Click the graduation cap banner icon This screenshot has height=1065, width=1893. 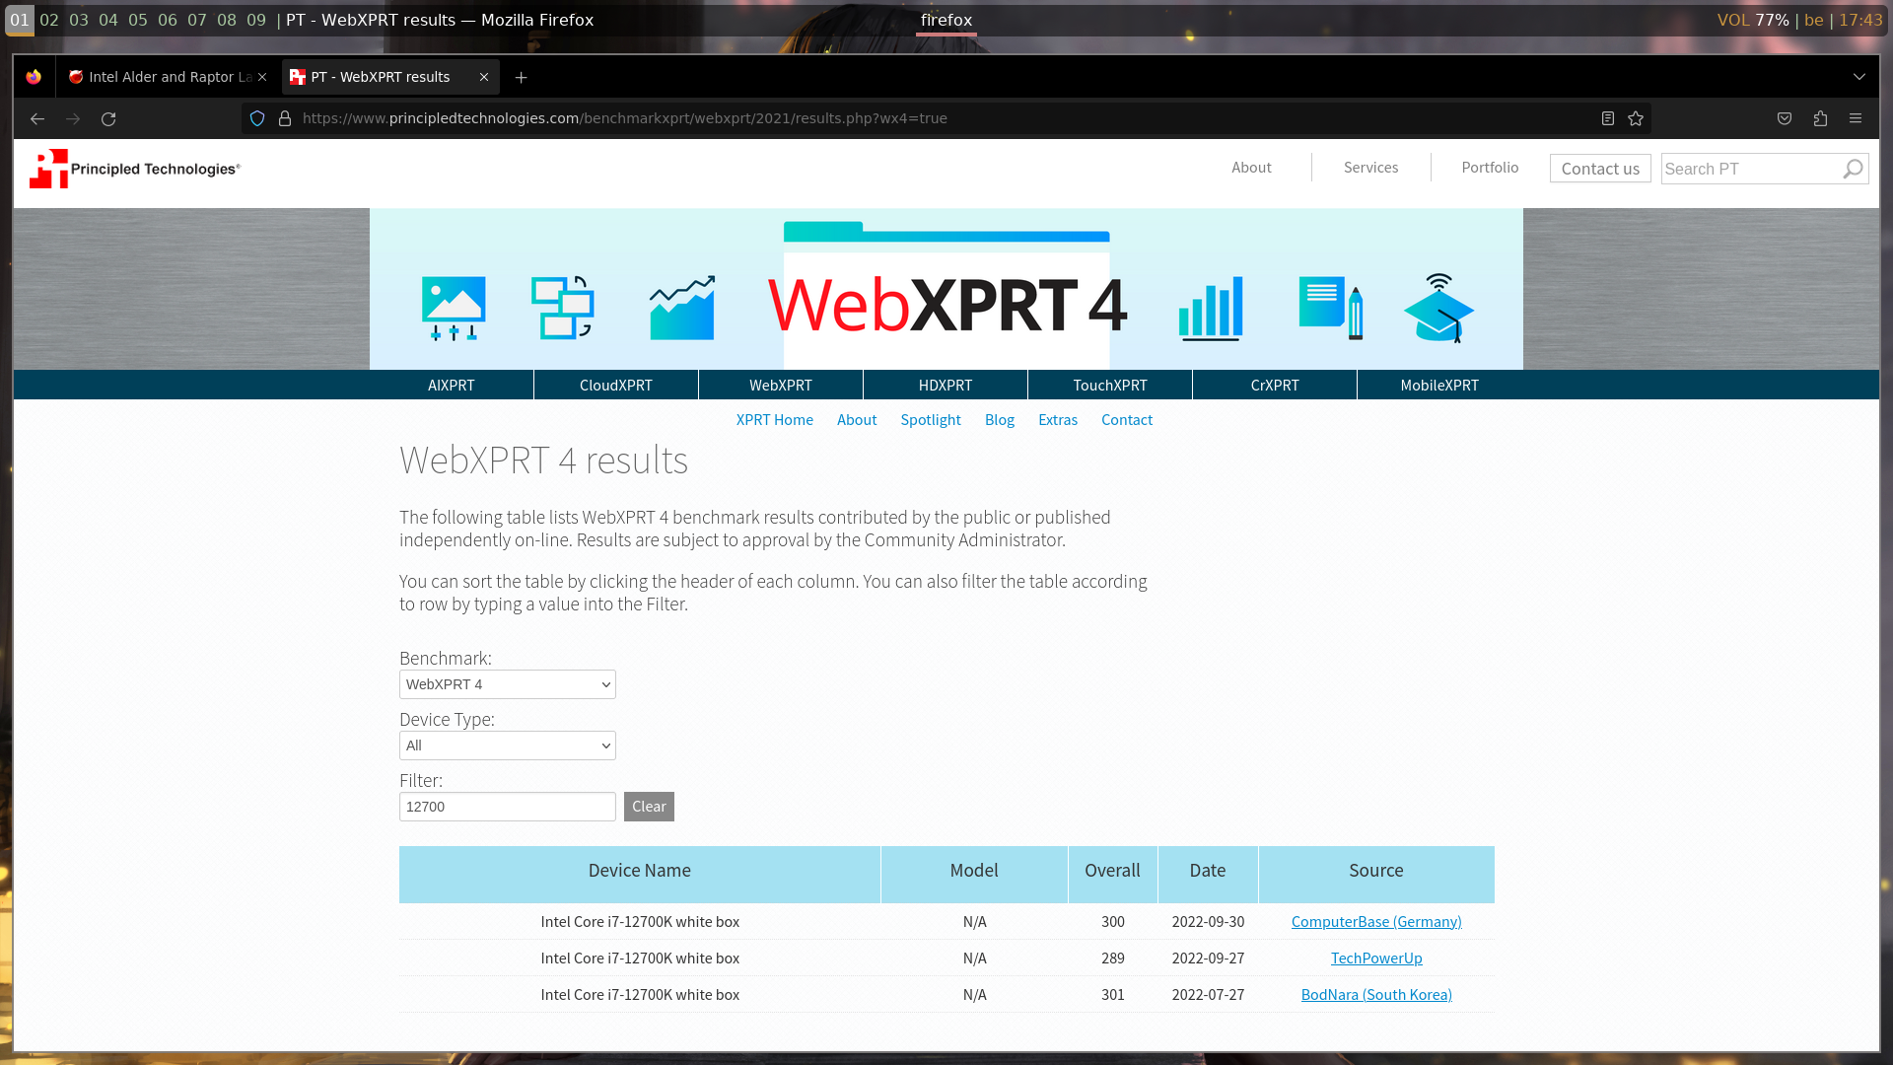point(1439,308)
